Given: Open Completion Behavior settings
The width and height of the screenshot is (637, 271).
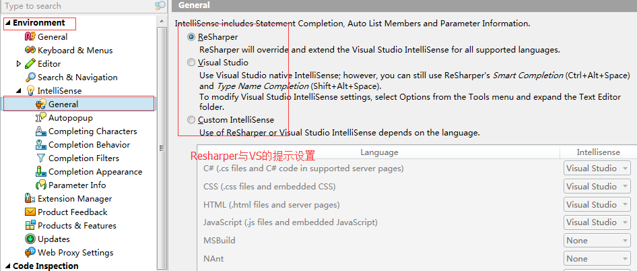Looking at the screenshot, I should click(x=90, y=144).
